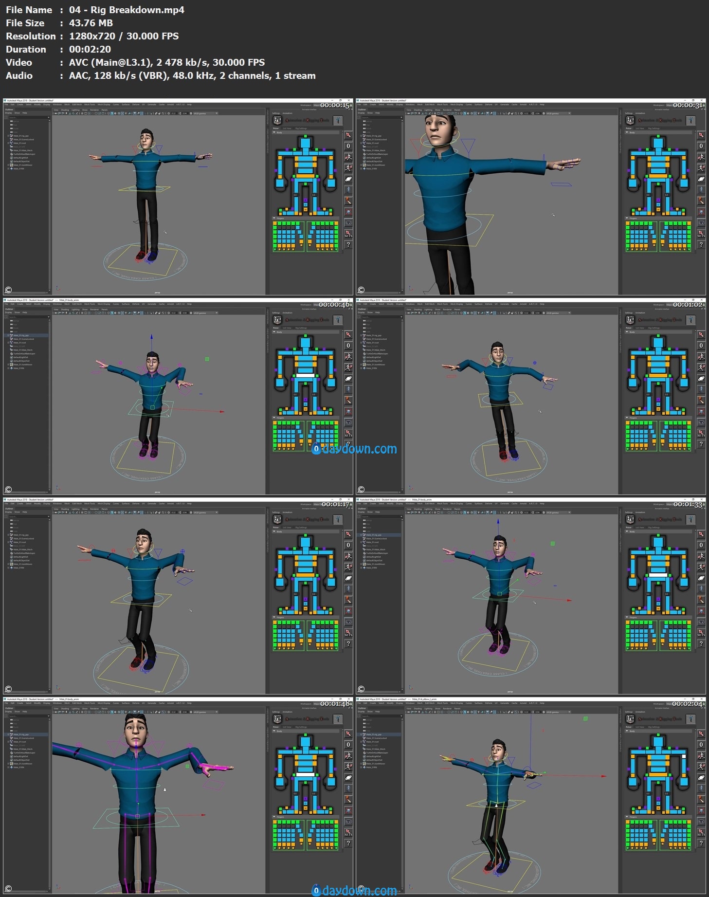Click the Epic Games logo, 00:00:15 frame
Viewport: 709px width, 897px height.
277,120
